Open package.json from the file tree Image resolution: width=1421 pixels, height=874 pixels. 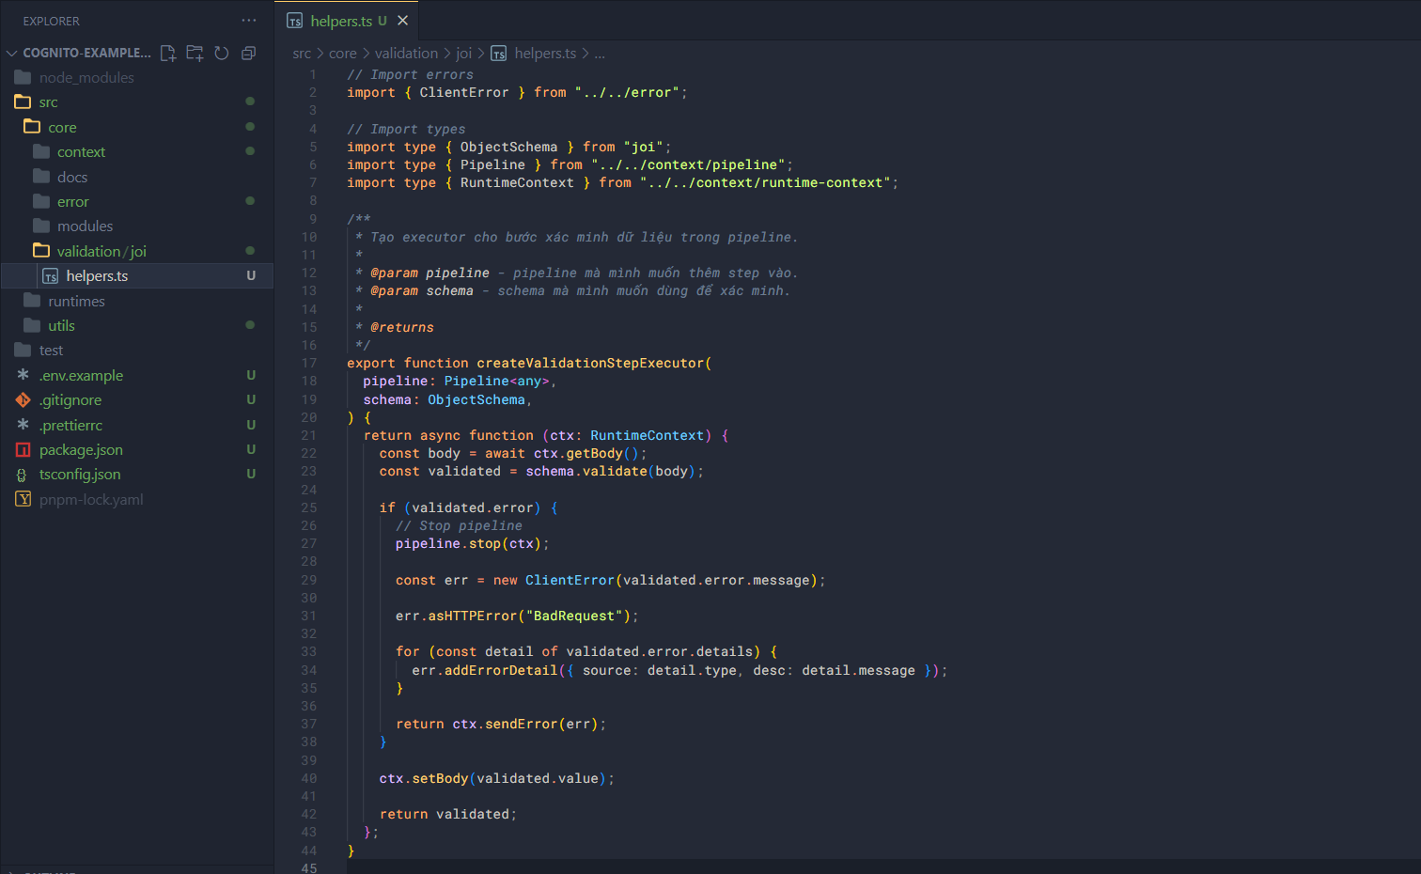(81, 450)
